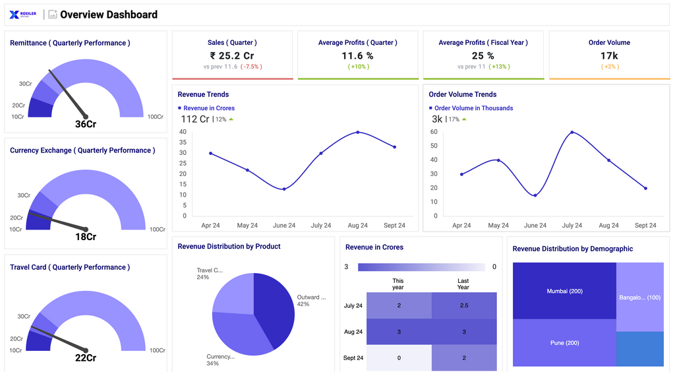Viewport: 673px width, 372px height.
Task: Click the image icon beside Overview Dashboard
Action: pyautogui.click(x=53, y=14)
